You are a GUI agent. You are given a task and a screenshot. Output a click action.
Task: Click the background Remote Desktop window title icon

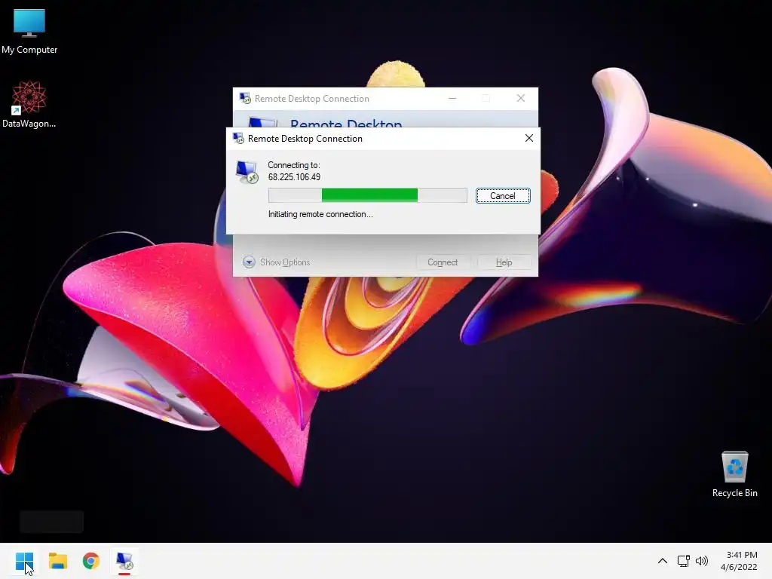245,99
